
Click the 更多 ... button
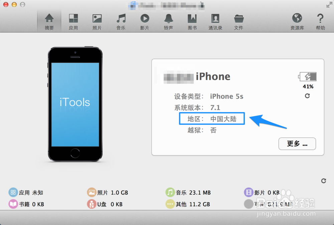[297, 144]
